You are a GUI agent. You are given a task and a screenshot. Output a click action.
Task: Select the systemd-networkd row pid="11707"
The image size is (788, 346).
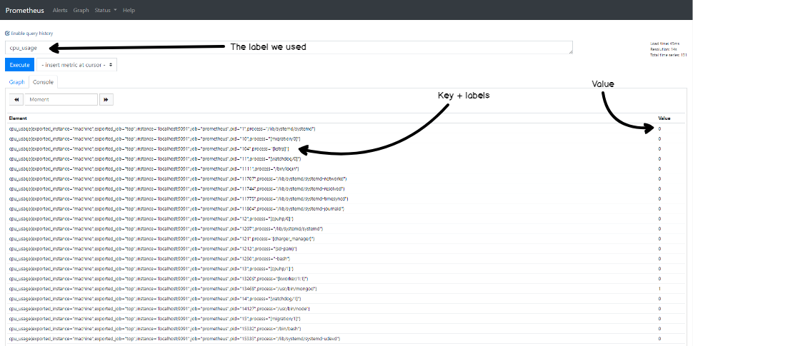pos(346,179)
